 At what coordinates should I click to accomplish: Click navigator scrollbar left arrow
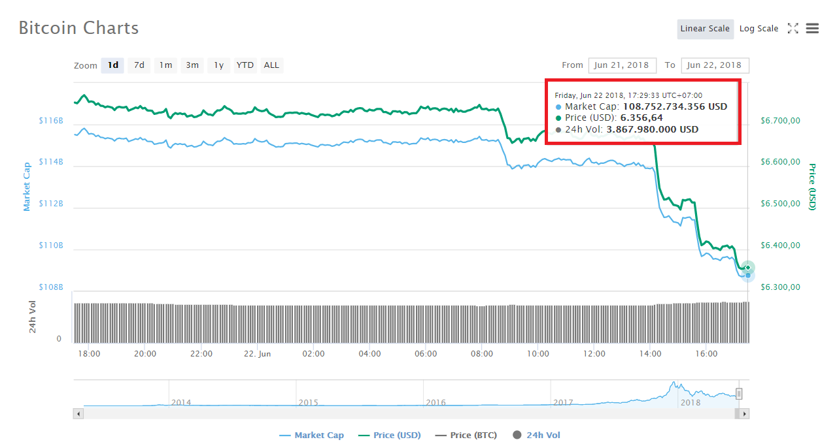click(x=78, y=413)
